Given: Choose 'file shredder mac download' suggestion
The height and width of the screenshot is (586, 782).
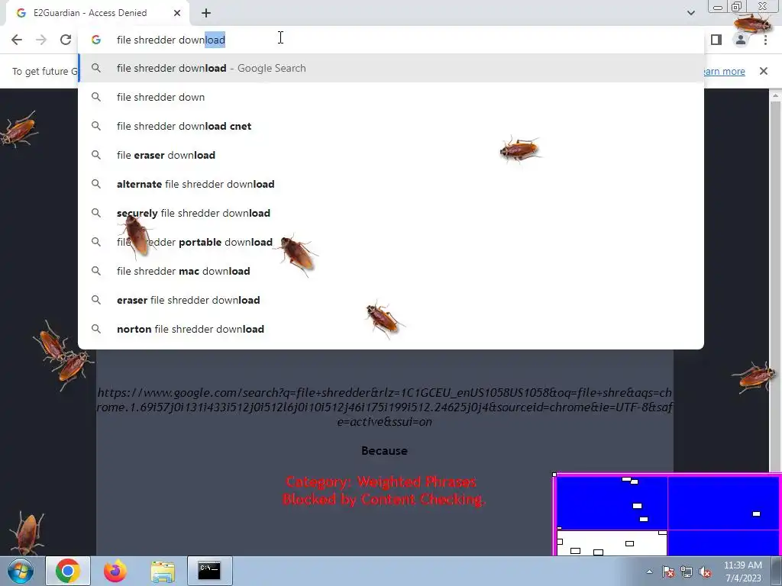Looking at the screenshot, I should [391, 271].
